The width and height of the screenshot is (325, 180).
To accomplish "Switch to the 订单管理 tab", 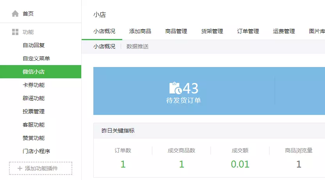I will coord(248,31).
